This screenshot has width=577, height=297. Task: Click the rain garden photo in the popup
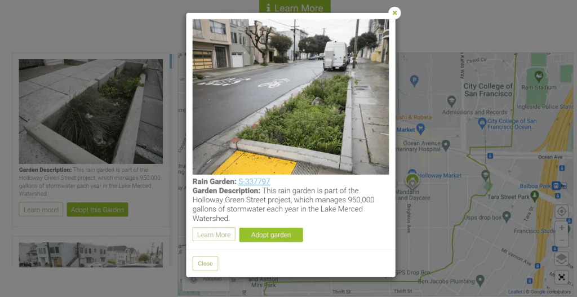coord(291,97)
